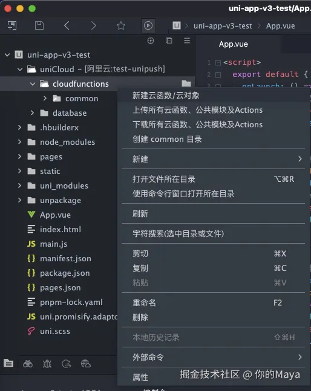Click the run play icon in toolbar
The height and width of the screenshot is (391, 311).
pyautogui.click(x=148, y=25)
